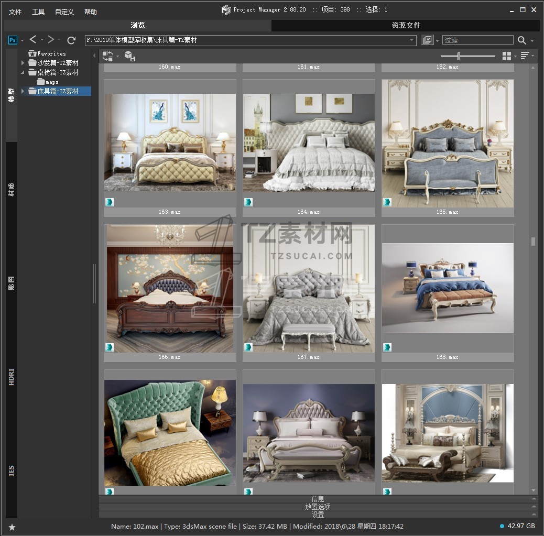
Task: Click the sort order lines icon
Action: click(x=525, y=56)
